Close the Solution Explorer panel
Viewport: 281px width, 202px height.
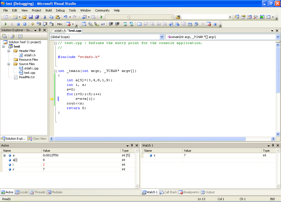click(45, 30)
